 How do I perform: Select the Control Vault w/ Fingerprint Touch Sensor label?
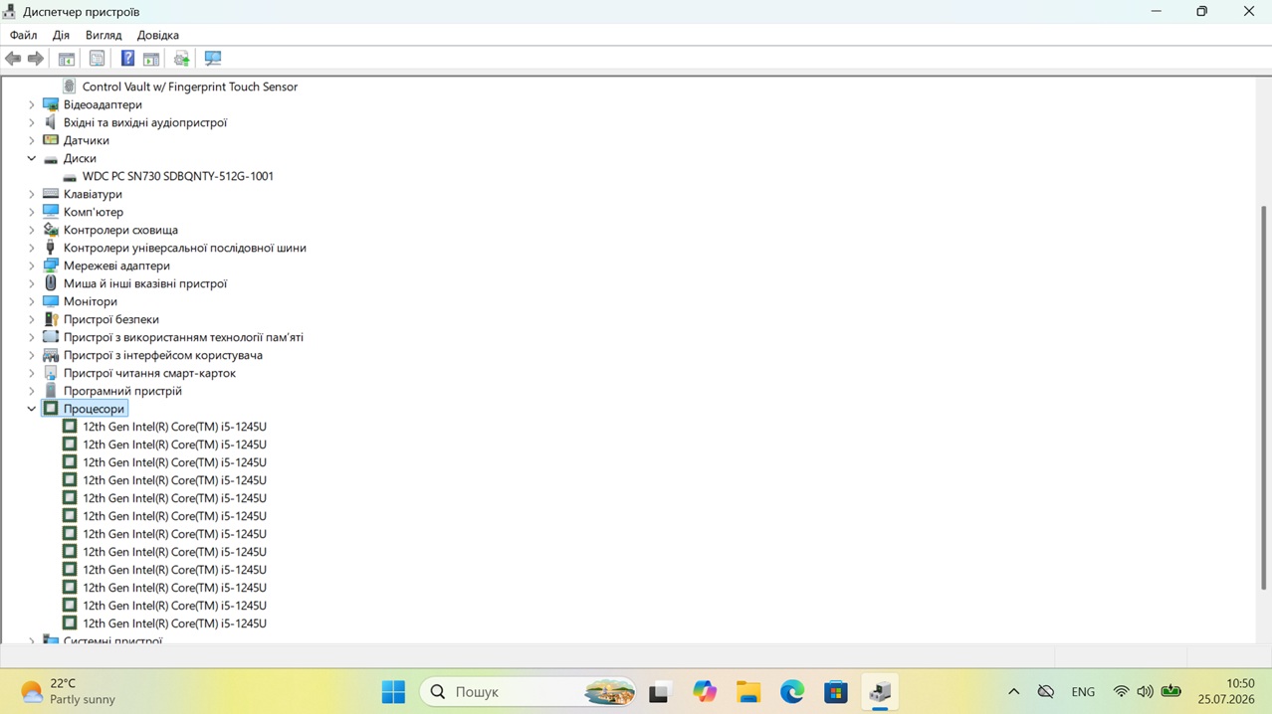coord(189,87)
